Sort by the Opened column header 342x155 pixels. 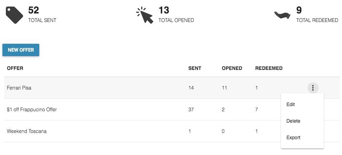(x=232, y=68)
